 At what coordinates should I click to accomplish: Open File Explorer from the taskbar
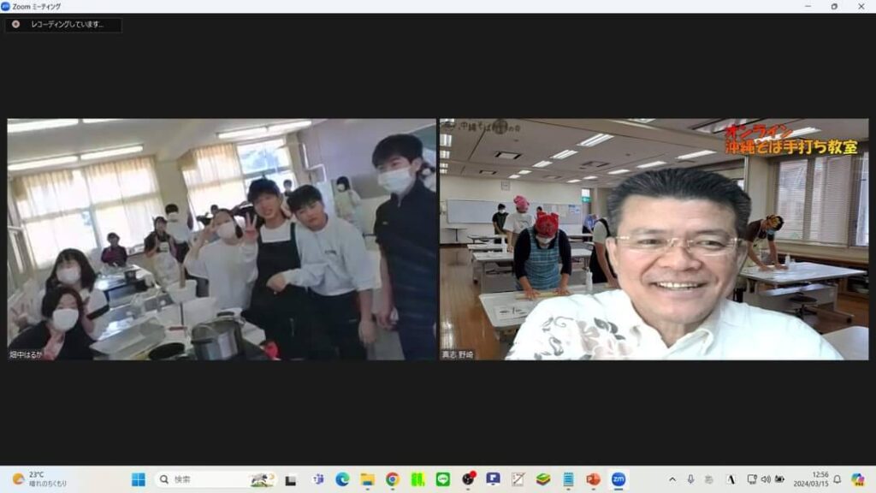[x=367, y=479]
